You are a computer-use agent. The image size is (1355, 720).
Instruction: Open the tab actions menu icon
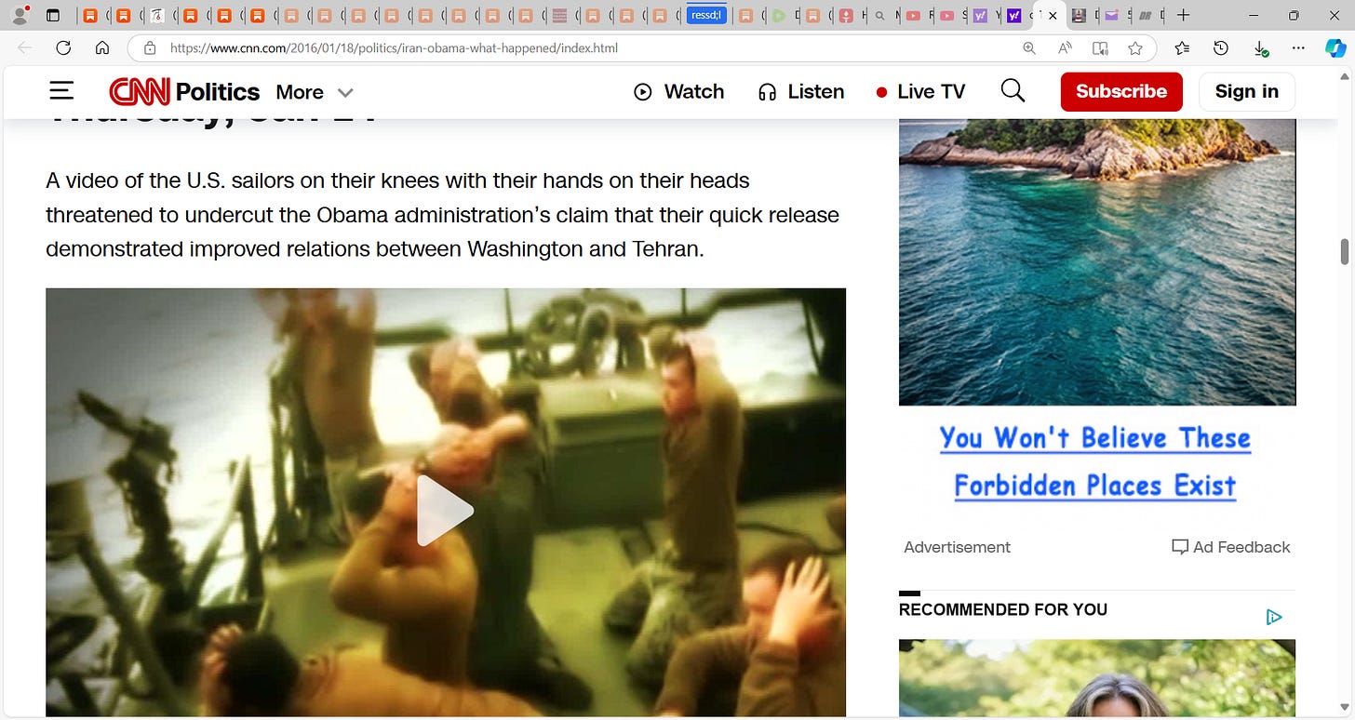tap(53, 15)
